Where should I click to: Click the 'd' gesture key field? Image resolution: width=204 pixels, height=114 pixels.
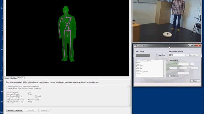tap(194, 68)
